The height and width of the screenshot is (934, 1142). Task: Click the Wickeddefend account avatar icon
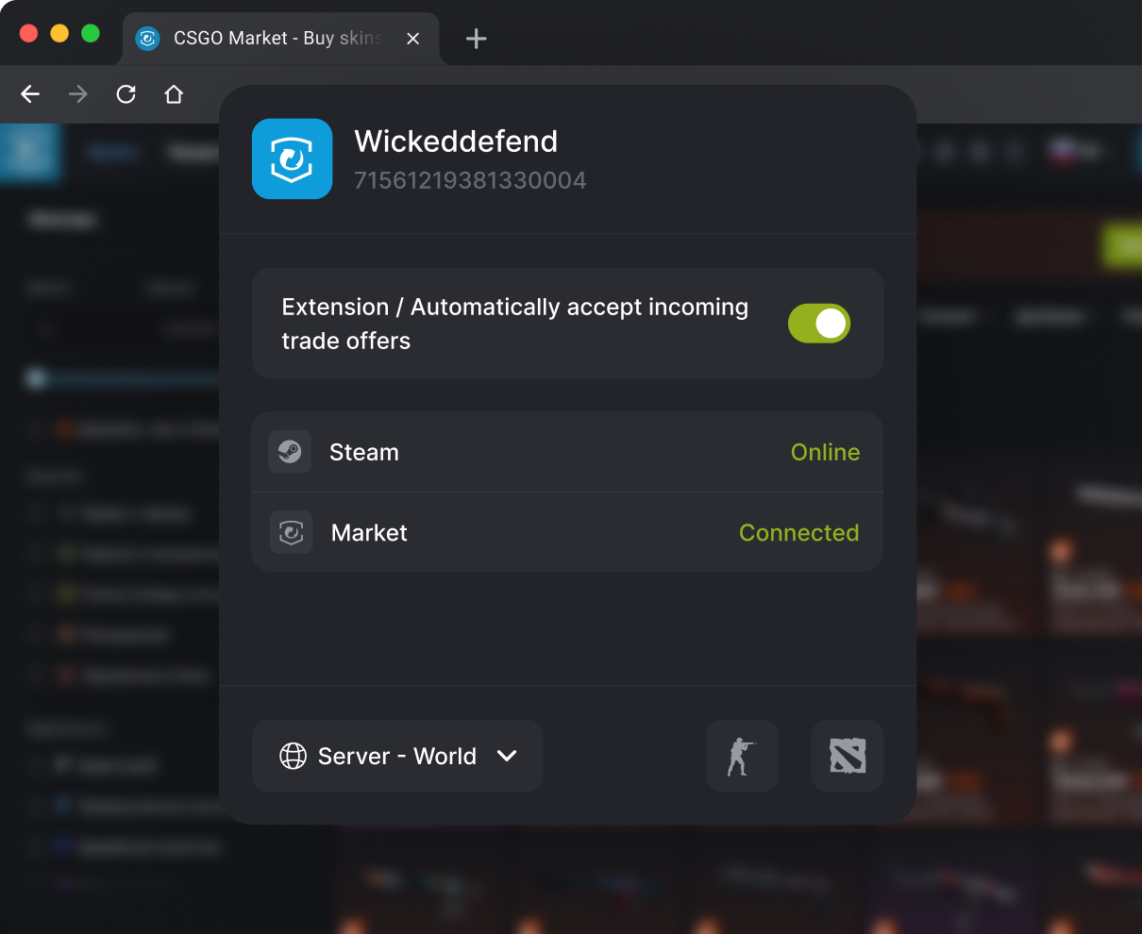[292, 158]
